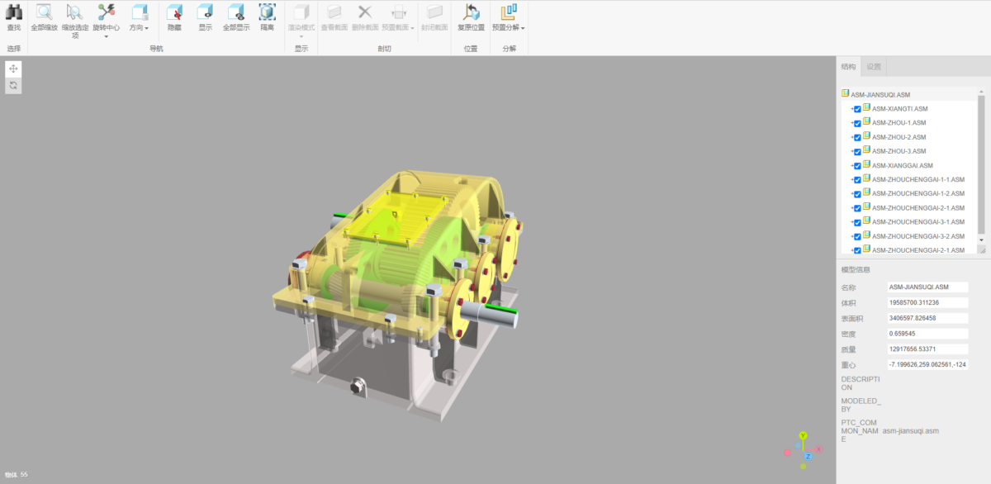991x484 pixels.
Task: Switch to the 设置 tab
Action: [873, 67]
